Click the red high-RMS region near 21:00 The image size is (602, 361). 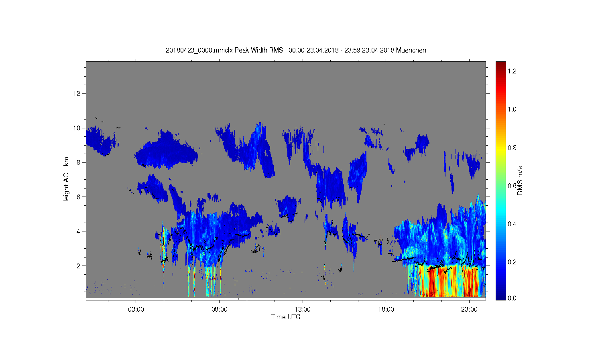pos(437,283)
